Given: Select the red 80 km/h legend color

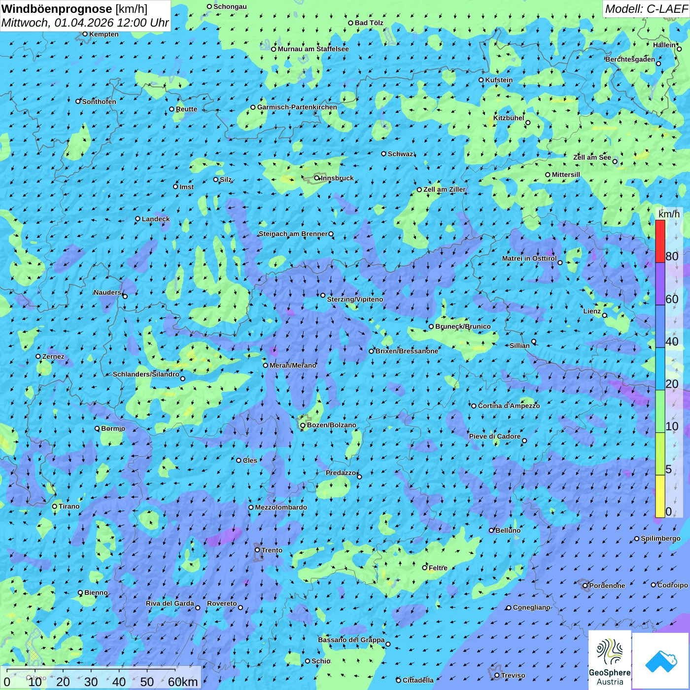Looking at the screenshot, I should [660, 241].
